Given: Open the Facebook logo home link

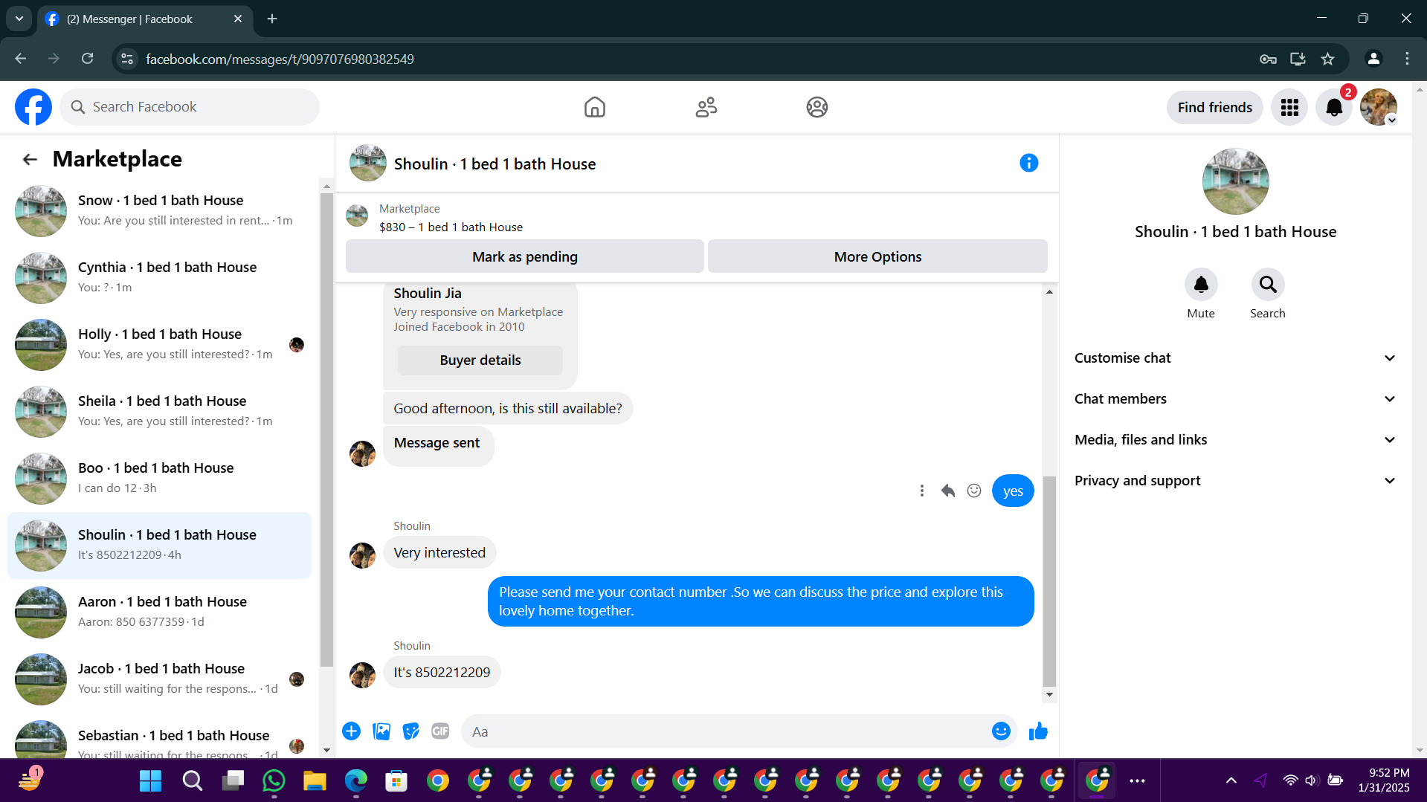Looking at the screenshot, I should (33, 107).
